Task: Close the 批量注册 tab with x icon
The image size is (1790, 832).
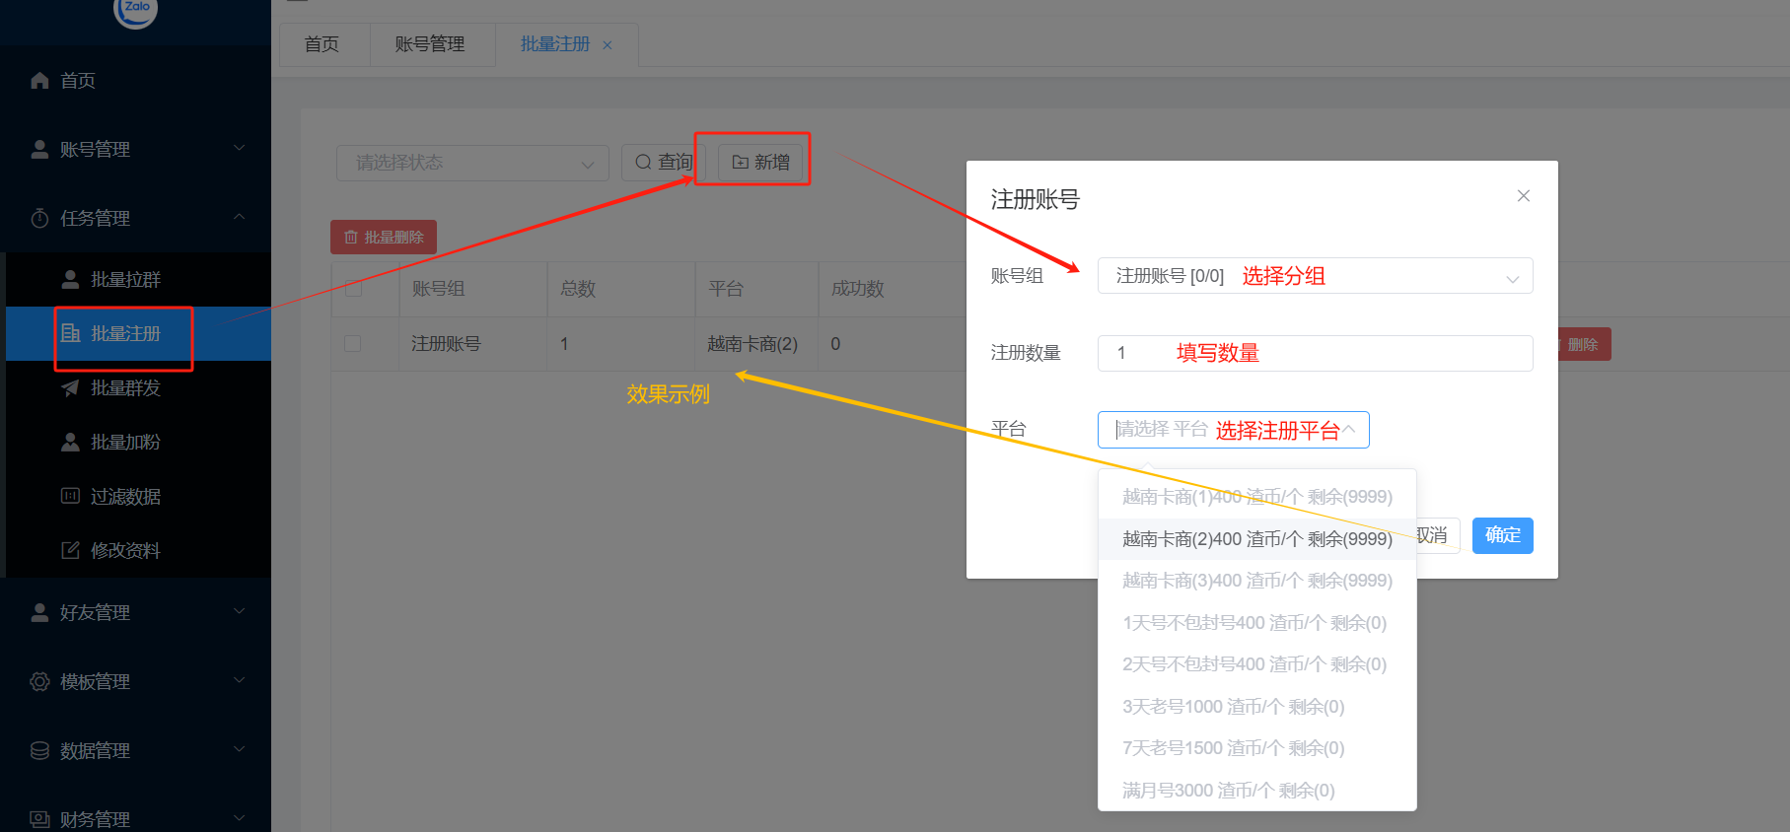Action: 608,45
